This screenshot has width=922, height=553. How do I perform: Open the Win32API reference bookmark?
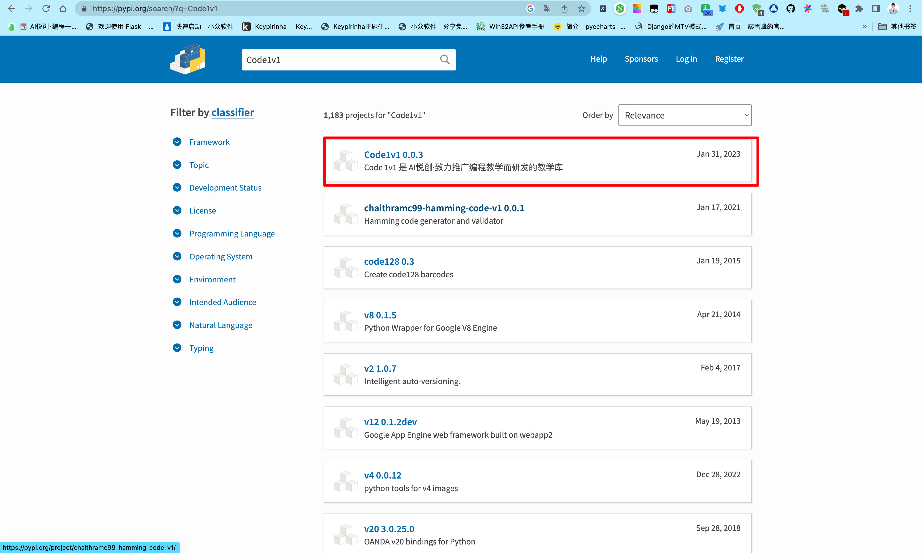[510, 26]
